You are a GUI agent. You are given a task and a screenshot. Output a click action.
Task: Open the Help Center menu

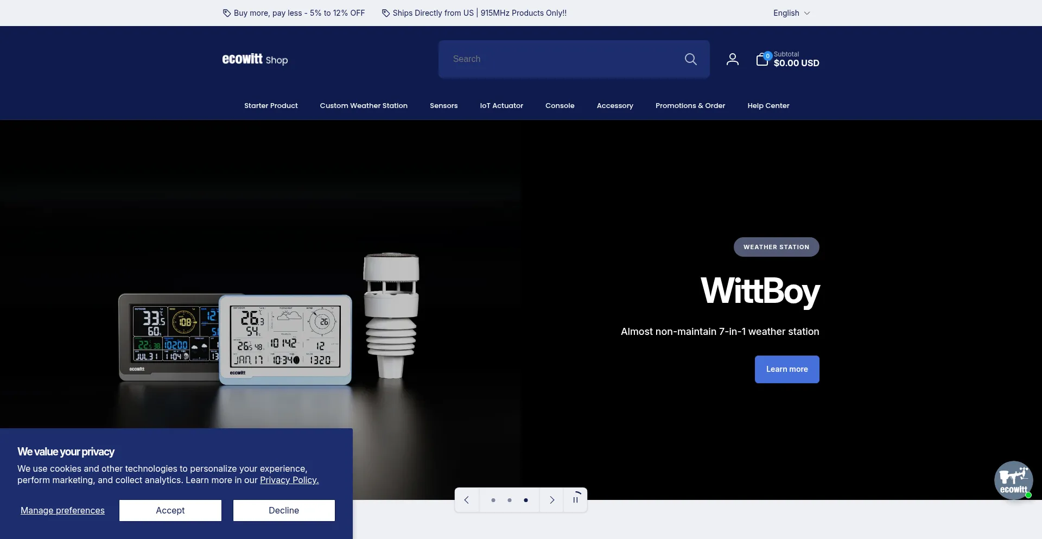pos(768,106)
